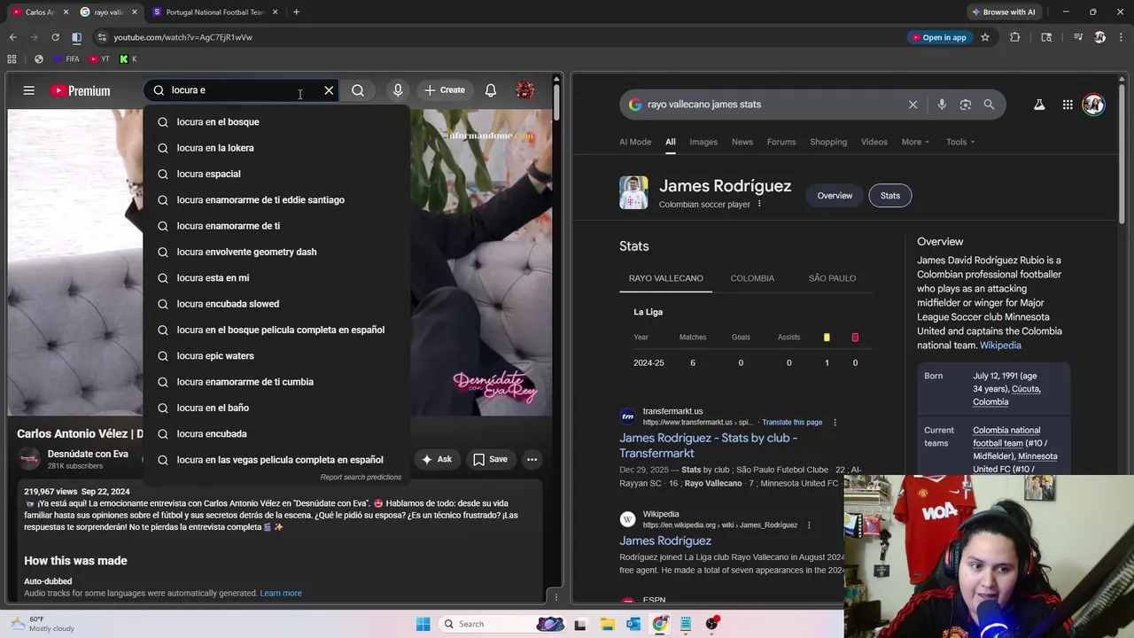Switch to the 'rayo valle' Chrome tab
Viewport: 1134px width, 638px height.
click(108, 12)
